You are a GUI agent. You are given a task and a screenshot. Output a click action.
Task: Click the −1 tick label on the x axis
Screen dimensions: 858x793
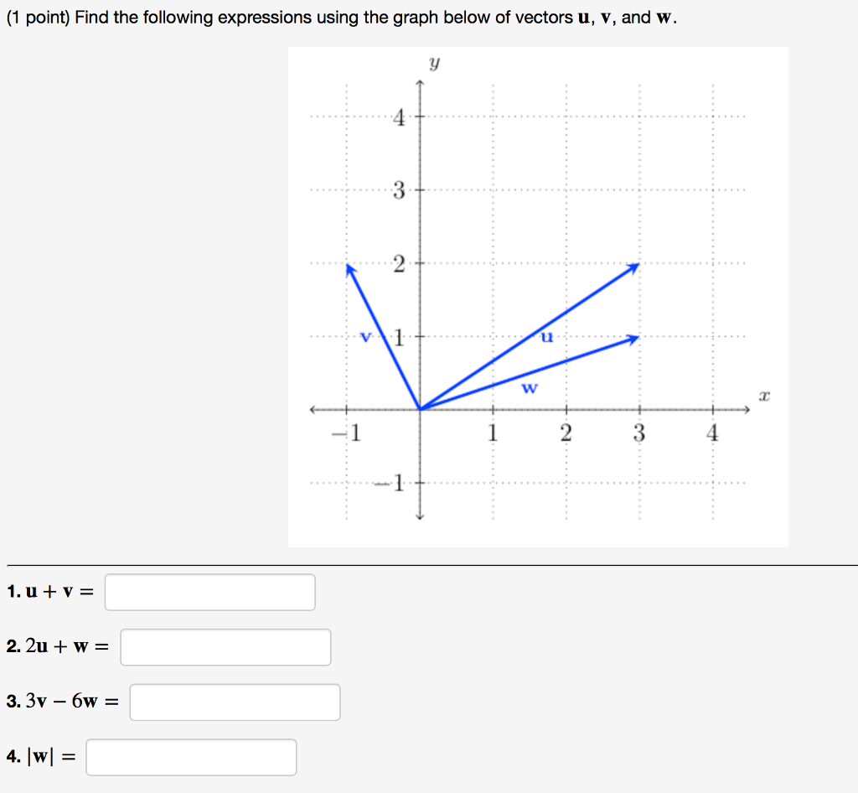coord(344,432)
